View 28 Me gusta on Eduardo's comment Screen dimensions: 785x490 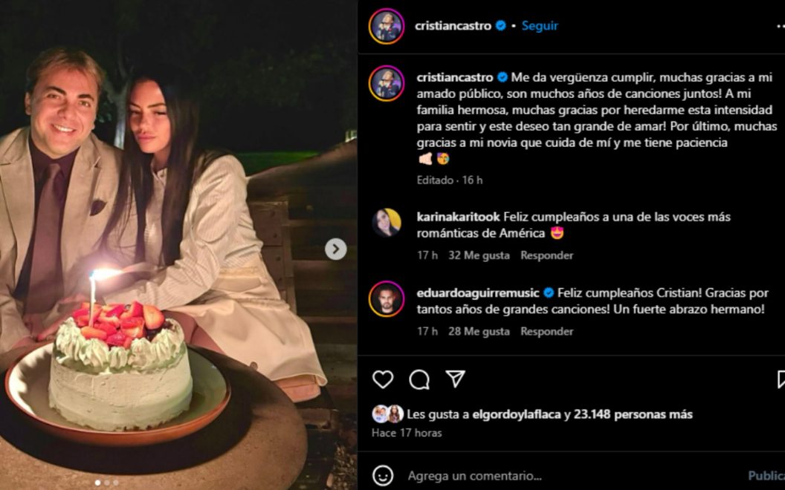coord(479,331)
